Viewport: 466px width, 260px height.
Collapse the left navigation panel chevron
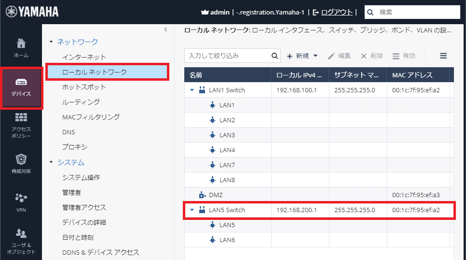pos(165,29)
